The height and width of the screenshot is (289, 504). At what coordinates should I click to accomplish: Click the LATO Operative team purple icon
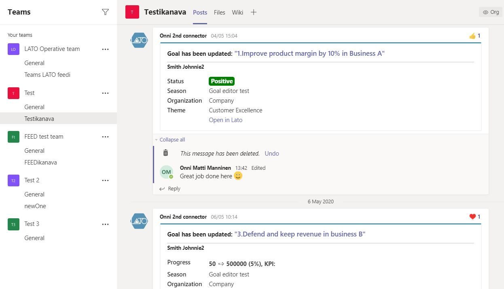[x=13, y=49]
